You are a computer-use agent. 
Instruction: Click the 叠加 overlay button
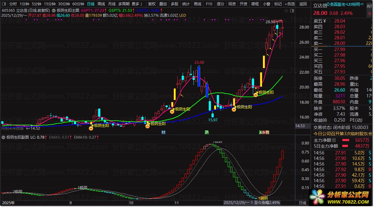click(163, 4)
